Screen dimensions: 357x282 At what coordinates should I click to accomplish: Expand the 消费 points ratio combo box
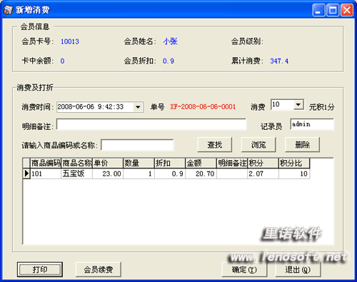pyautogui.click(x=298, y=104)
